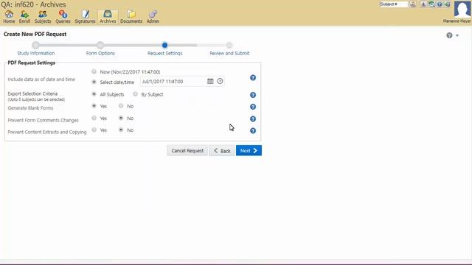Expand the help dropdown arrow near page title
The height and width of the screenshot is (265, 472).
457,35
